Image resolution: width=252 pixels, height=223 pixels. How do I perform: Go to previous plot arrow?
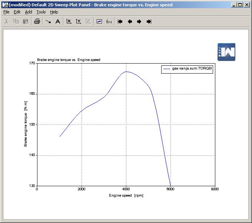click(x=130, y=22)
